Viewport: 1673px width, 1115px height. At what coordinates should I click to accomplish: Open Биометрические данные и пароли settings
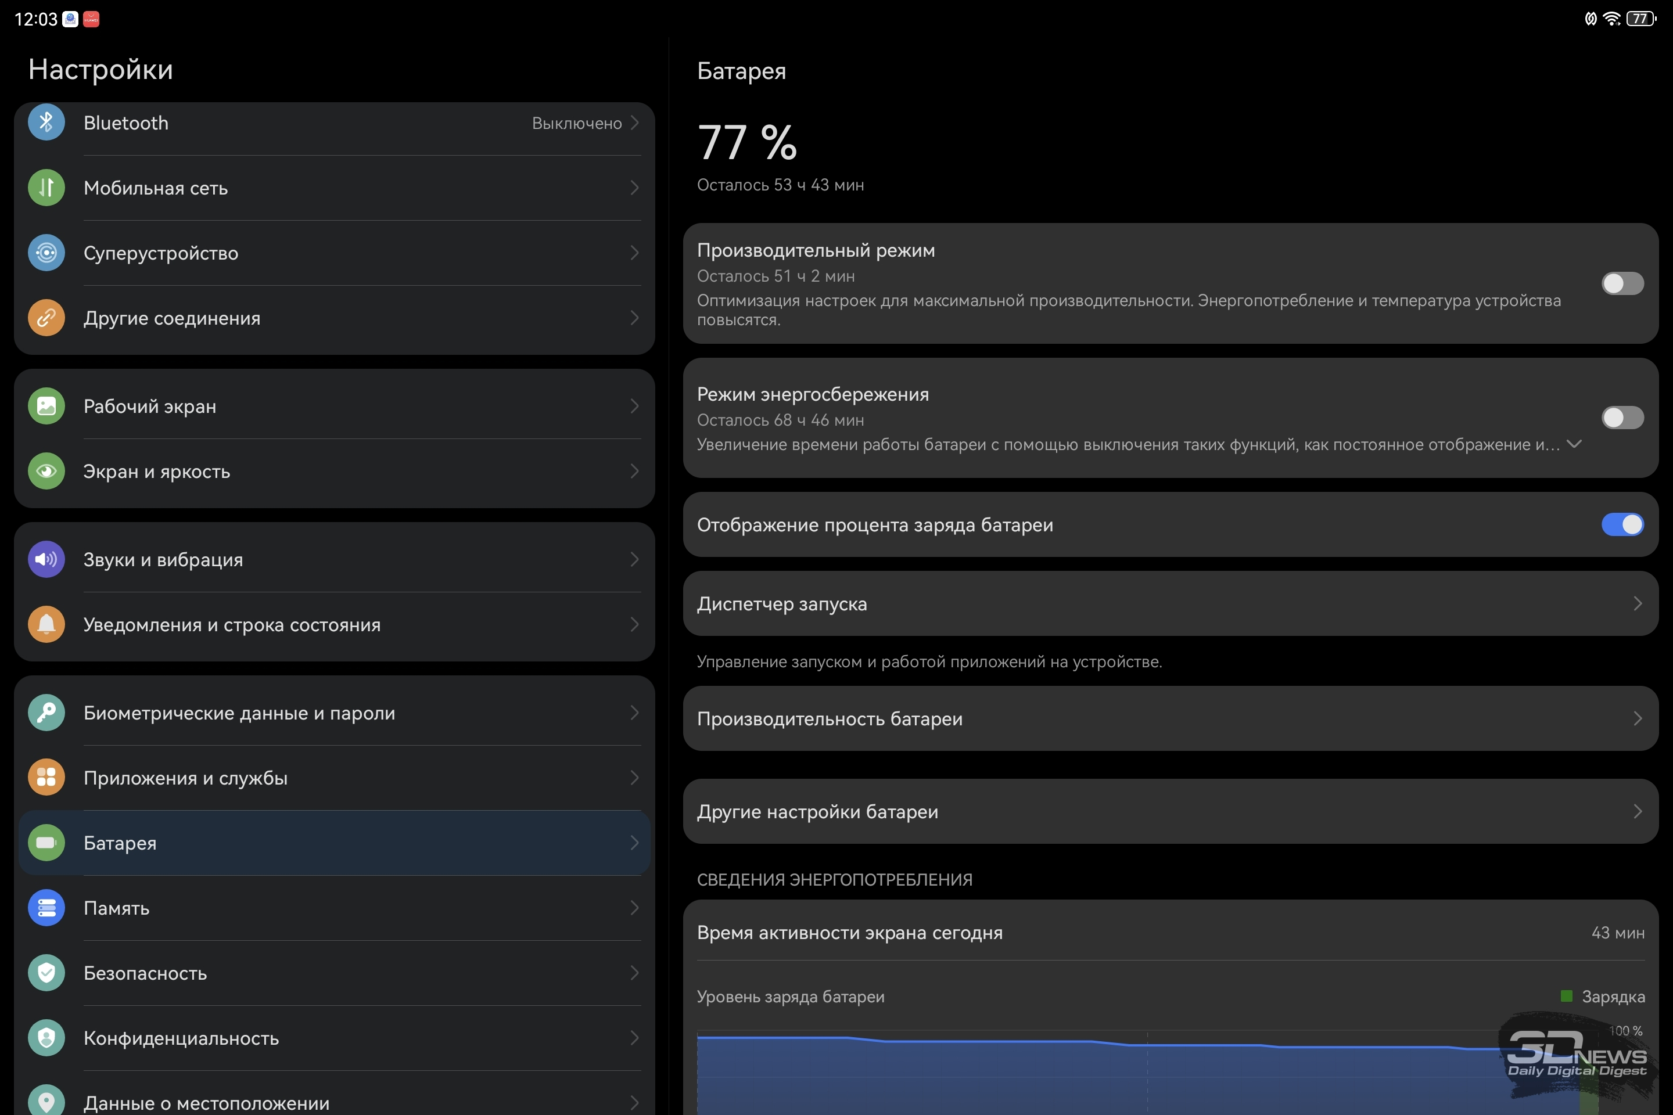tap(335, 713)
